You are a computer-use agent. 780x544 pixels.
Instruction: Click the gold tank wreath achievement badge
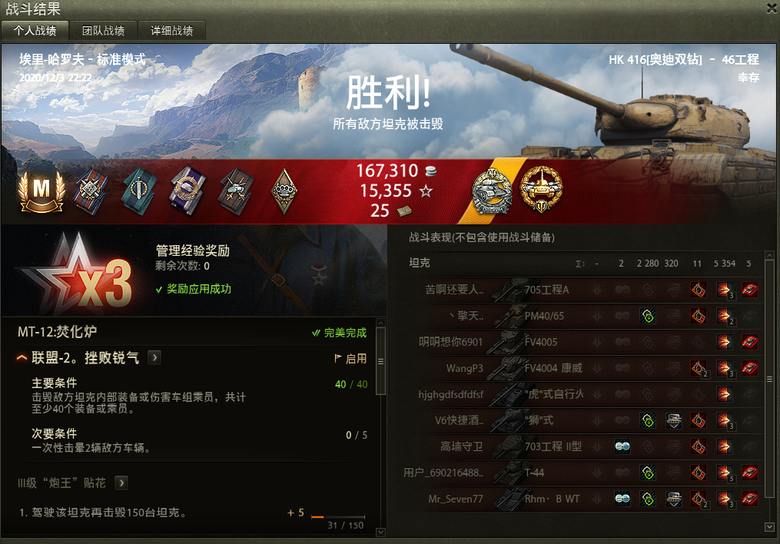tap(541, 189)
